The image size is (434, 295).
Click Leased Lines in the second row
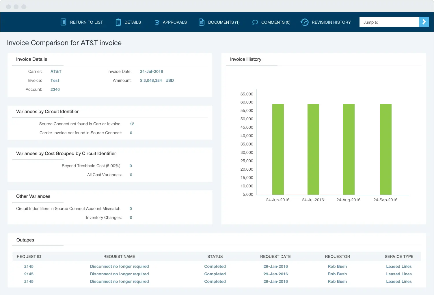(399, 274)
